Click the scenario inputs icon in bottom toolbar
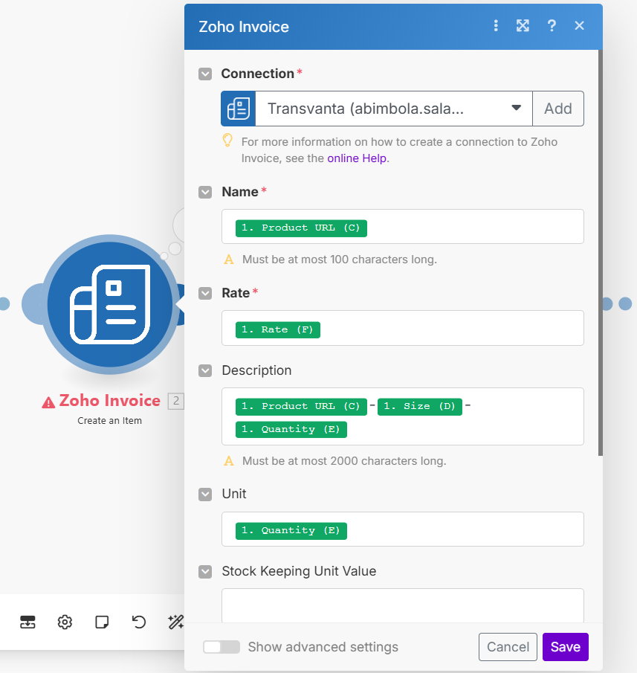The image size is (637, 673). 28,622
